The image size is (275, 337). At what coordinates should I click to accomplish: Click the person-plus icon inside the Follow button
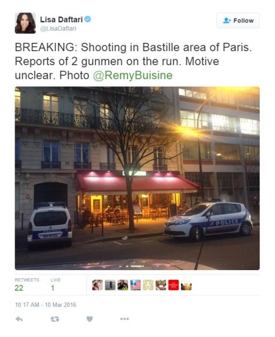(x=227, y=21)
